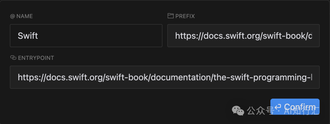Click the ENTRYPOINT field label
The width and height of the screenshot is (330, 124).
pos(36,58)
